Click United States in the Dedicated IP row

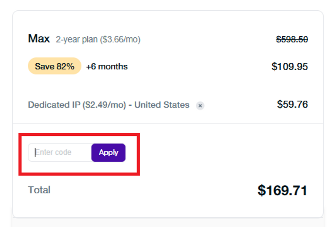pyautogui.click(x=162, y=105)
